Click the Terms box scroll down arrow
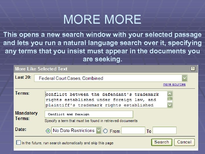The height and width of the screenshot is (154, 205). [x=170, y=105]
